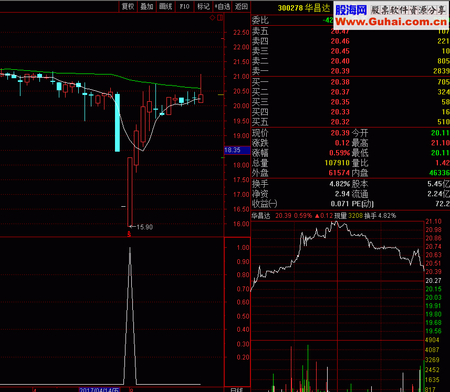Screen dimensions: 450x392
Task: Select the latest candle with the long upper wick
Action: coord(201,98)
